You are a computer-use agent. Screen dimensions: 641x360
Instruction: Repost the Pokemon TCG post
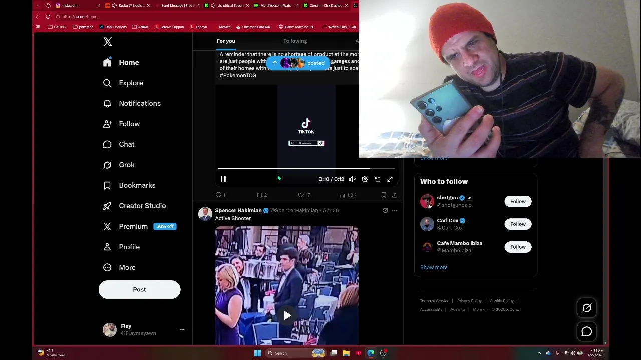(x=261, y=195)
